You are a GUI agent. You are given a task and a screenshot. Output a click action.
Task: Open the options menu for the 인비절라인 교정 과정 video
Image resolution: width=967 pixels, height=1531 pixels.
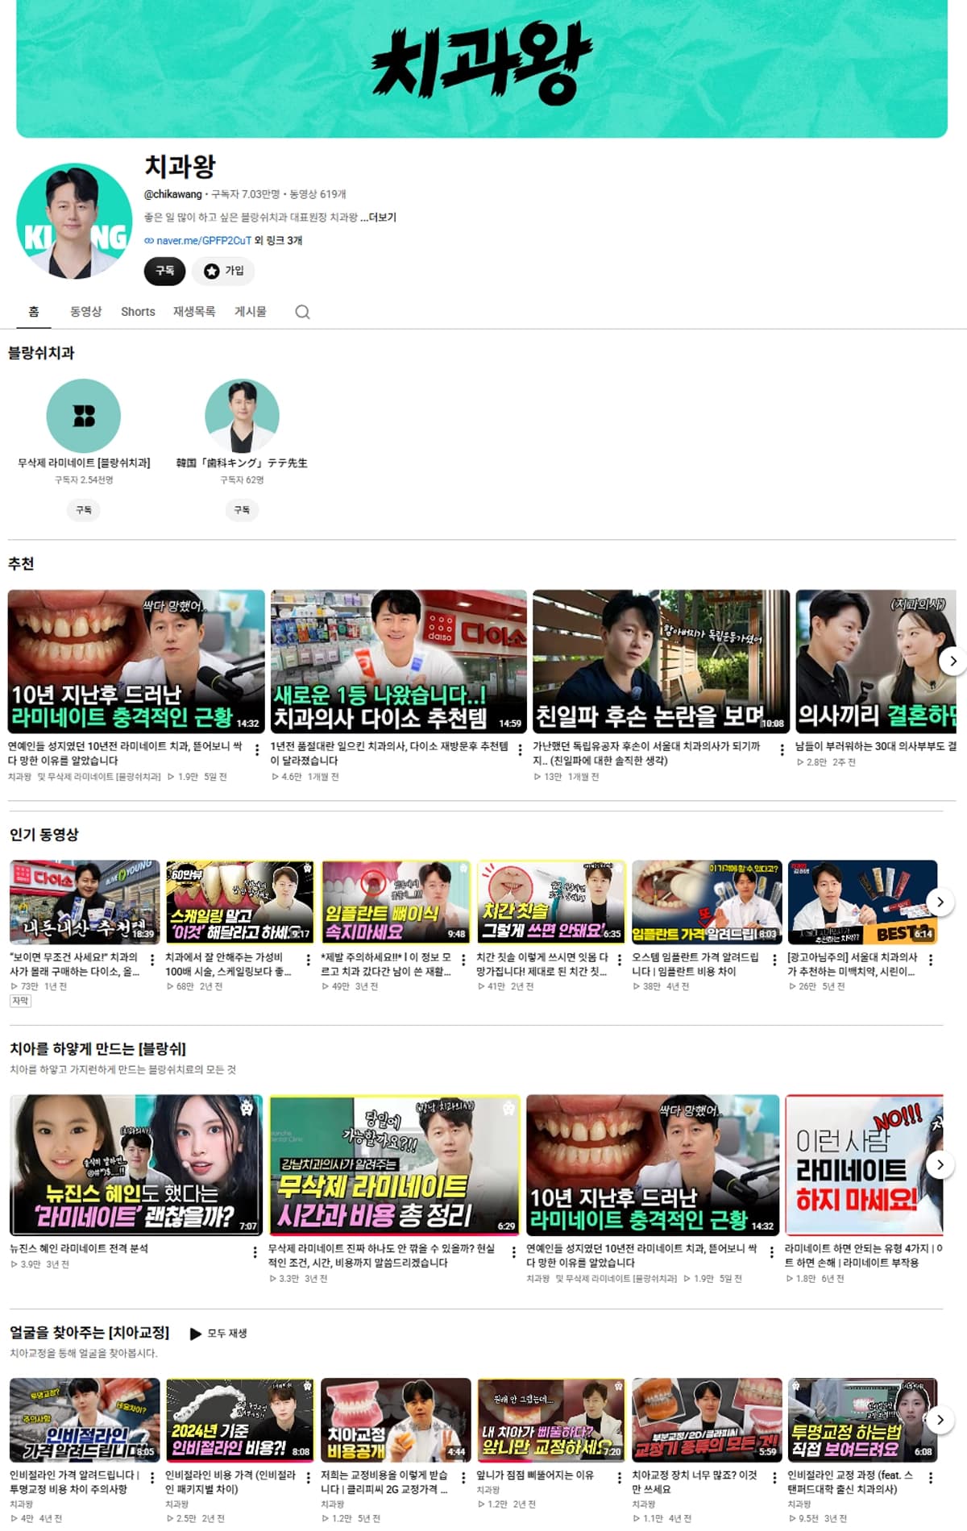point(931,1478)
